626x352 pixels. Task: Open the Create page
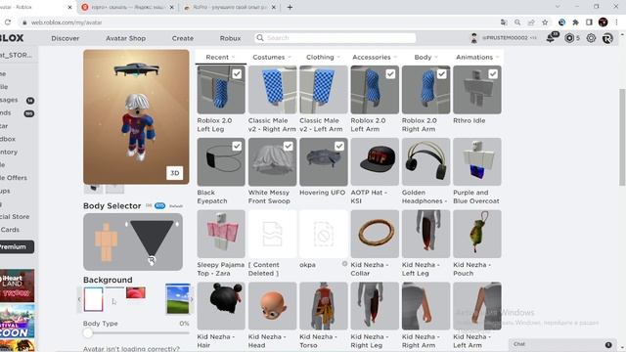[183, 38]
